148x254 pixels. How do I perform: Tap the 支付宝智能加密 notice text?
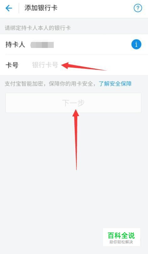coord(24,84)
